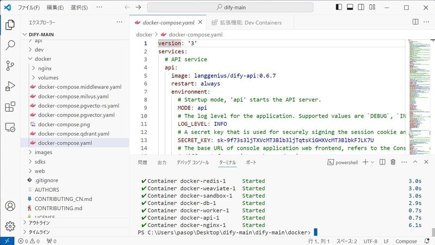Image resolution: width=435 pixels, height=245 pixels.
Task: Open the Search view icon
Action: click(x=10, y=45)
